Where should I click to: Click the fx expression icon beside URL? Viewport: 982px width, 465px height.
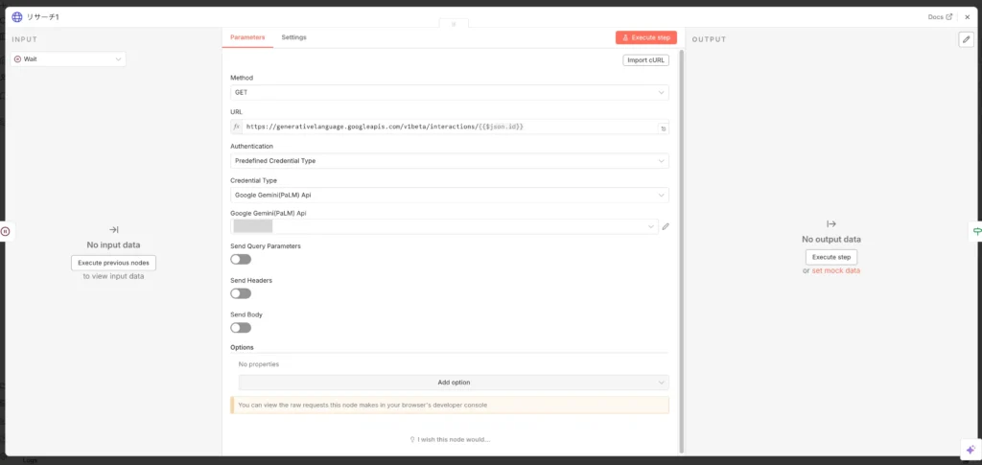tap(237, 127)
